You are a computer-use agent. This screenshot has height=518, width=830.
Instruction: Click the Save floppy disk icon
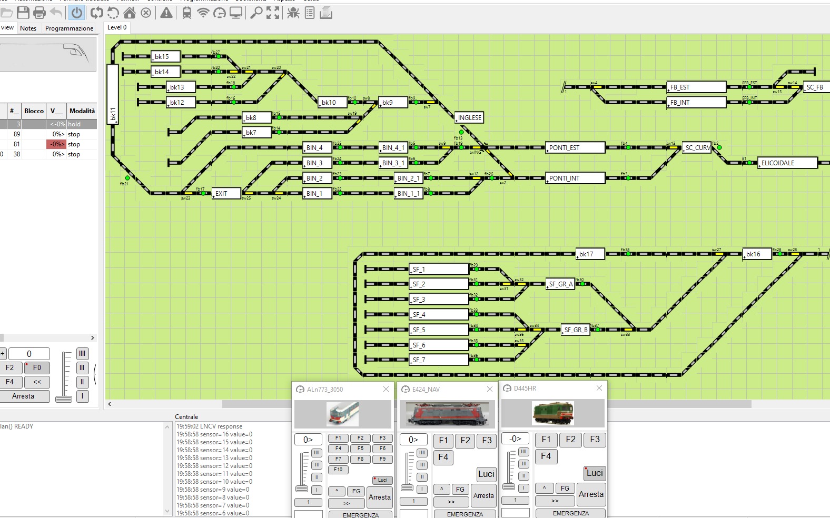click(x=23, y=13)
